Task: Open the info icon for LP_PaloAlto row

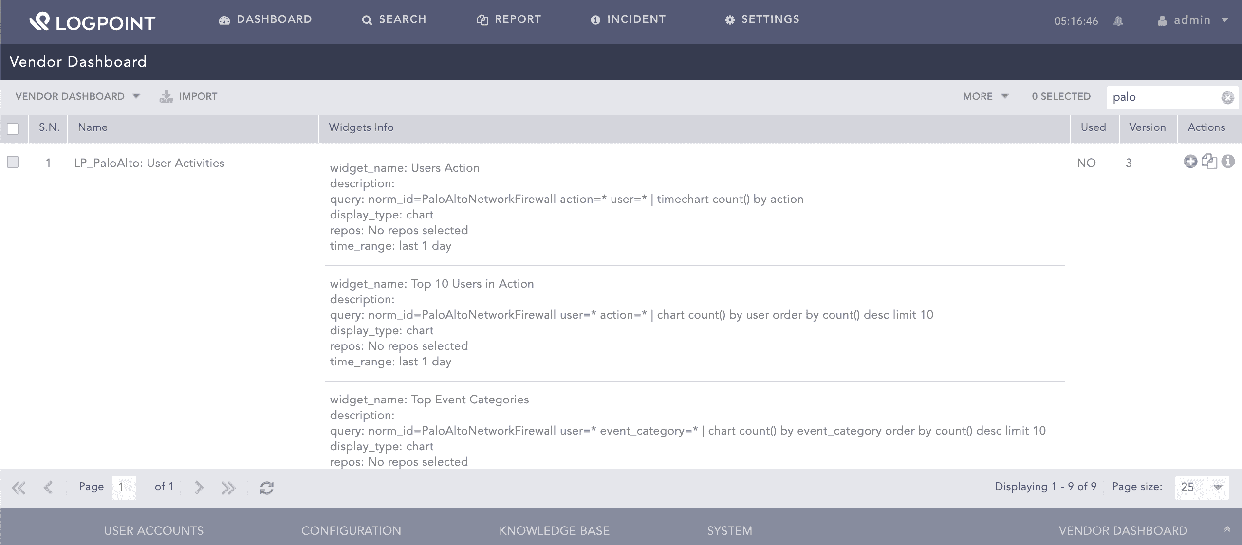Action: (1228, 162)
